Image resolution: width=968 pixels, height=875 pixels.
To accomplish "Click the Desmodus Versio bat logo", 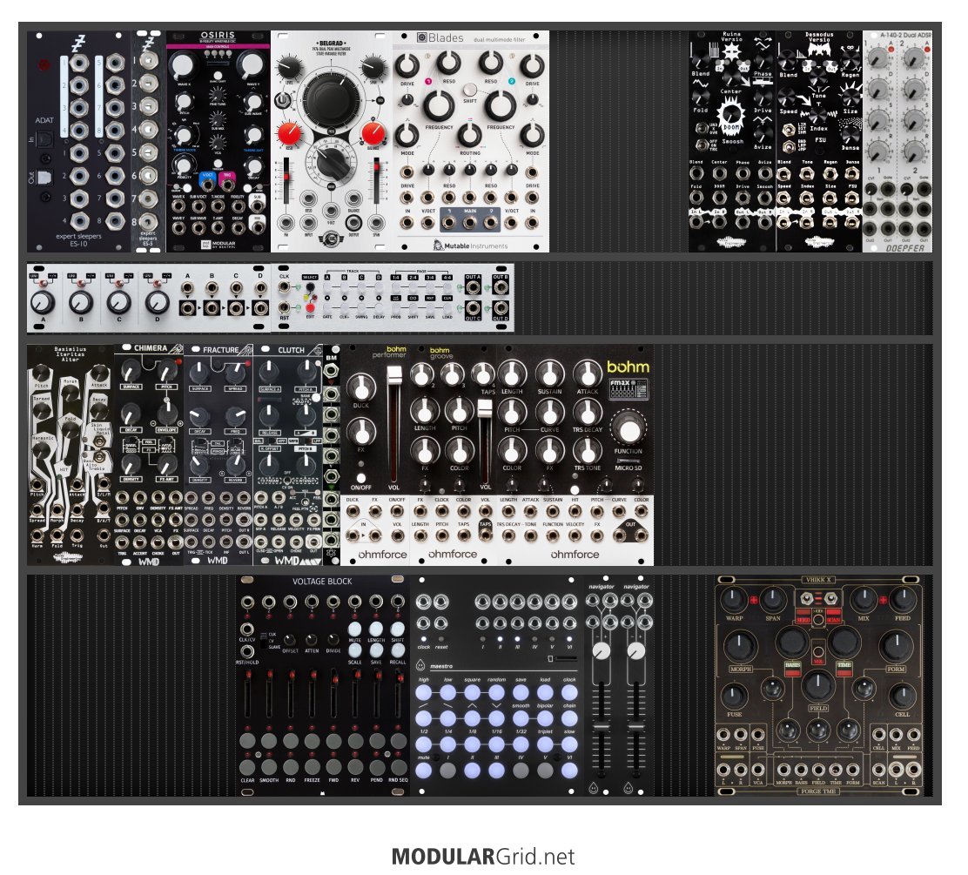I will (x=818, y=50).
